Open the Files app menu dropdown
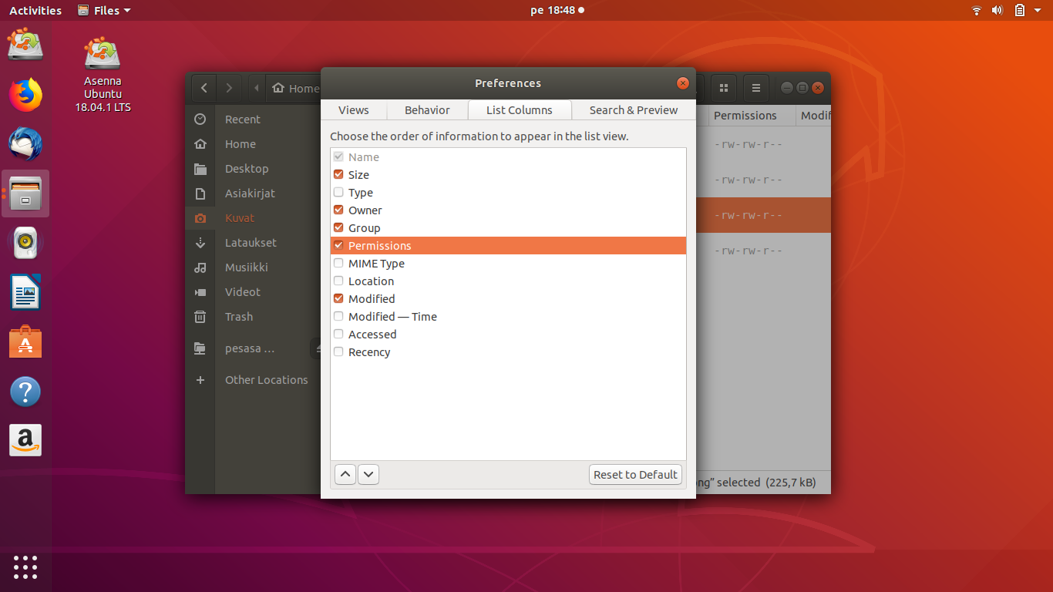 pyautogui.click(x=105, y=10)
